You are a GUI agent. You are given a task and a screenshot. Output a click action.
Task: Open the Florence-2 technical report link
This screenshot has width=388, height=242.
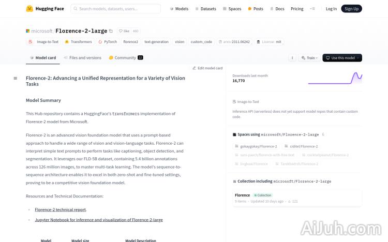pos(61,209)
